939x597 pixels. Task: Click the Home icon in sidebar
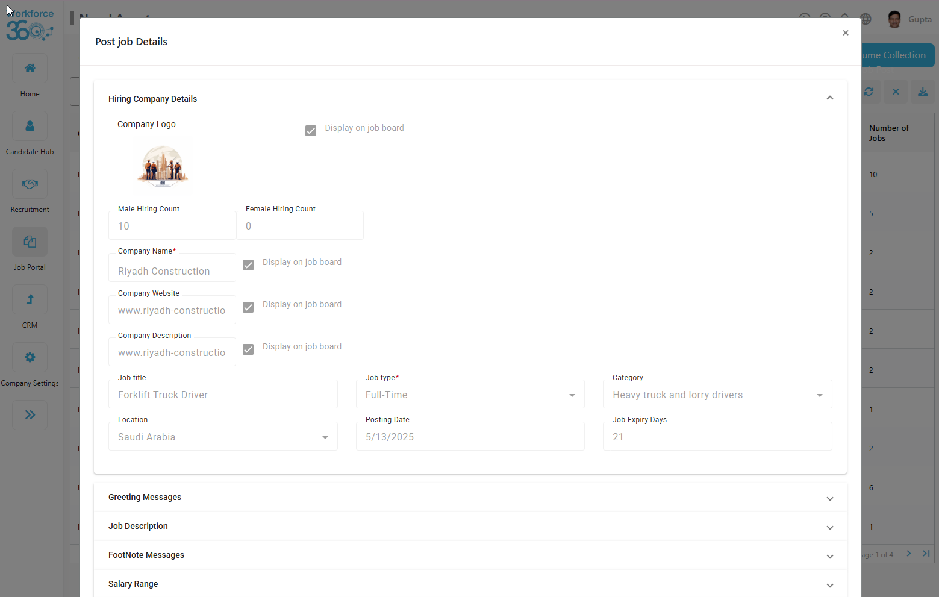[x=30, y=68]
